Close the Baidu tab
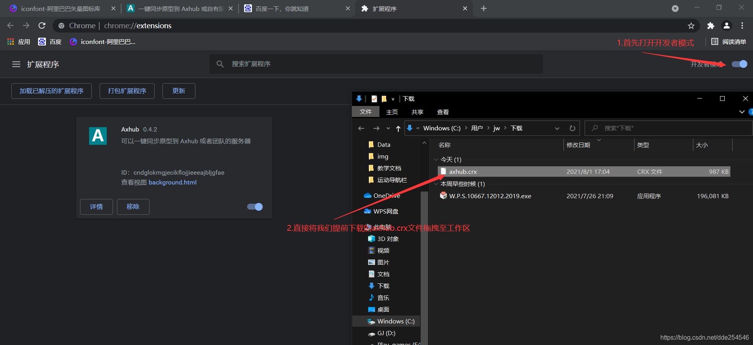The width and height of the screenshot is (753, 345). click(348, 9)
